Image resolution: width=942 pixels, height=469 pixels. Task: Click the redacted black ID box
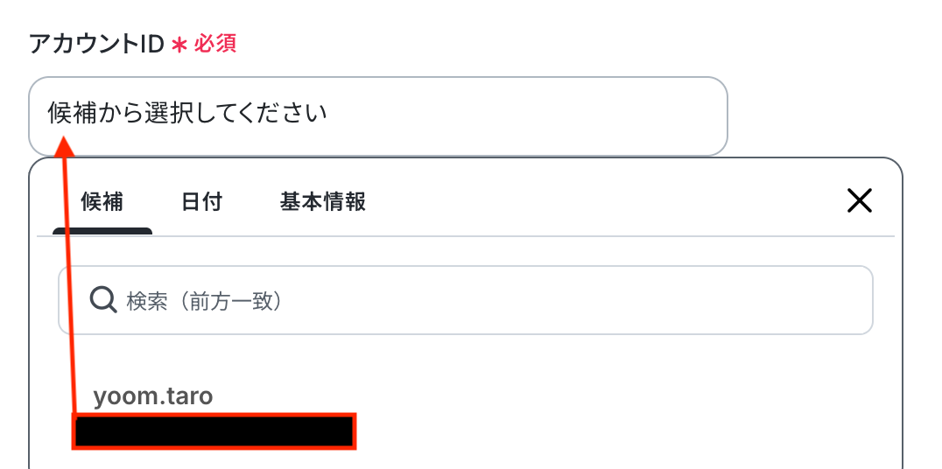(x=214, y=432)
